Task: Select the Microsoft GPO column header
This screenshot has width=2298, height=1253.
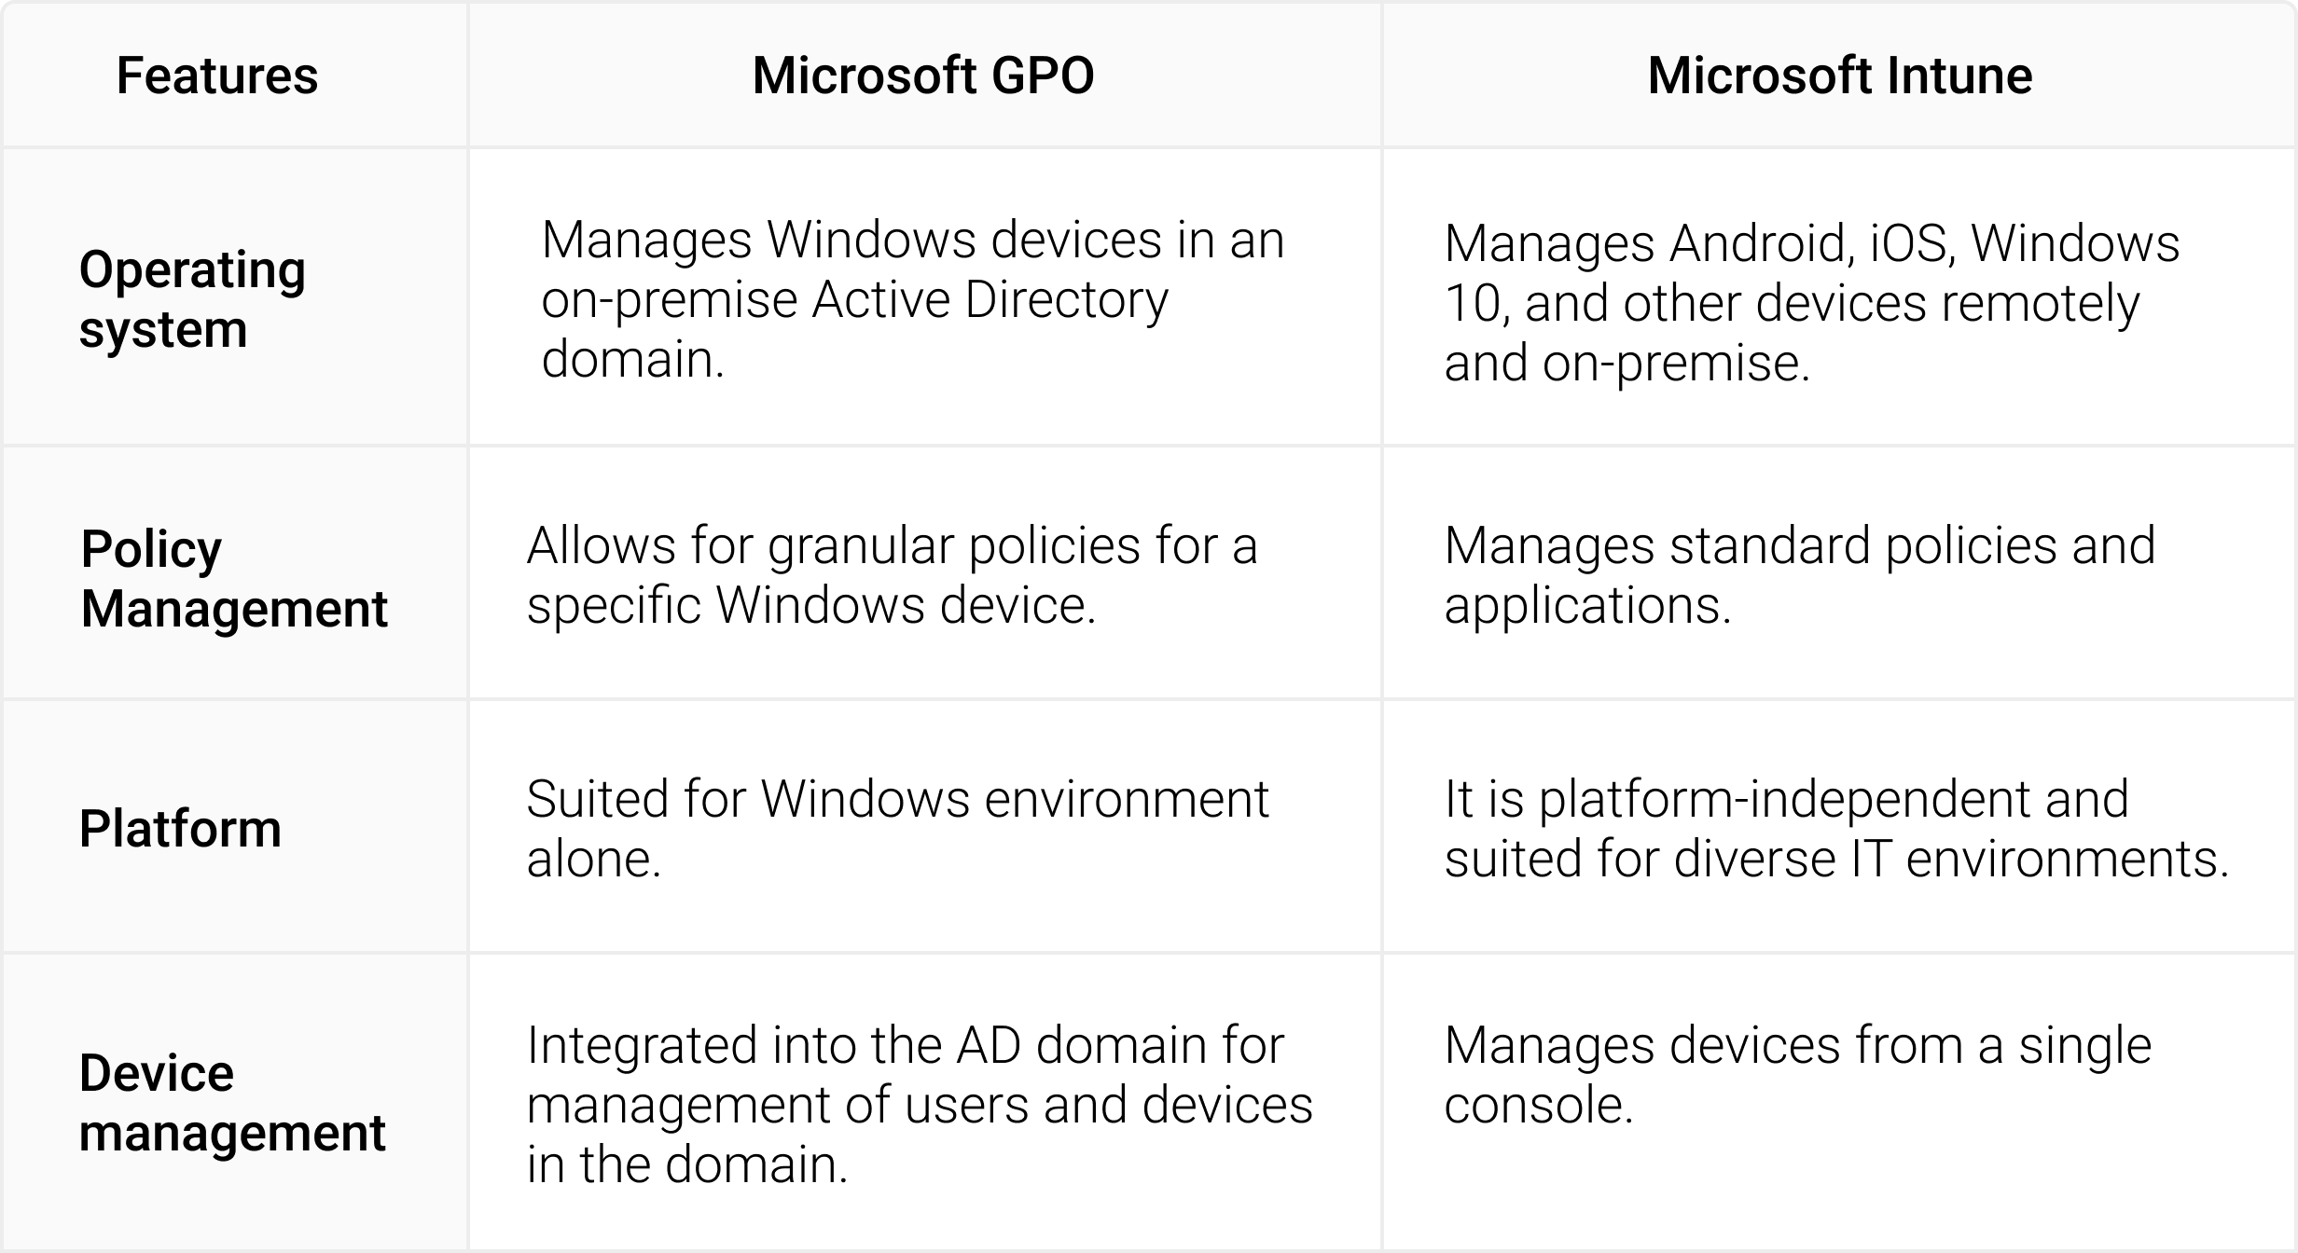Action: (923, 76)
